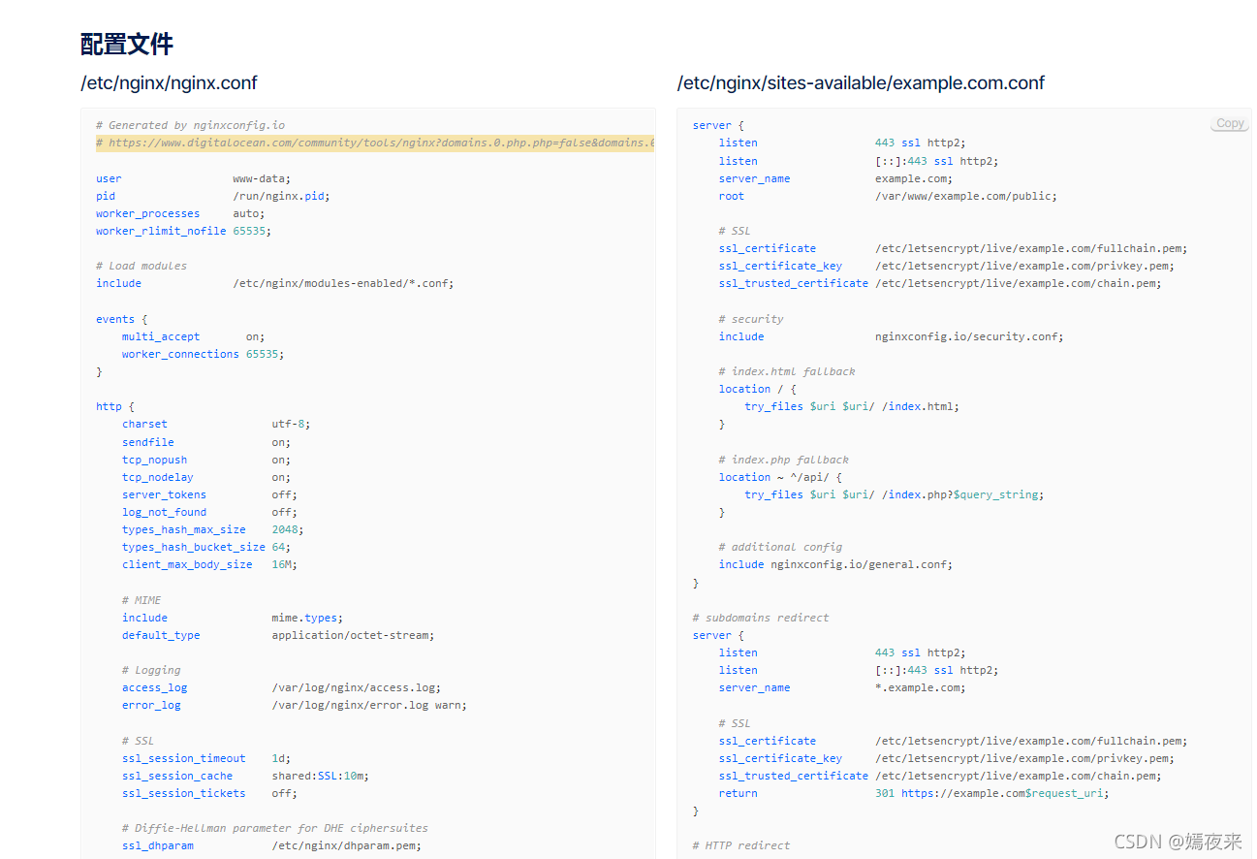Click the 'sendfile' directive

pyautogui.click(x=148, y=442)
